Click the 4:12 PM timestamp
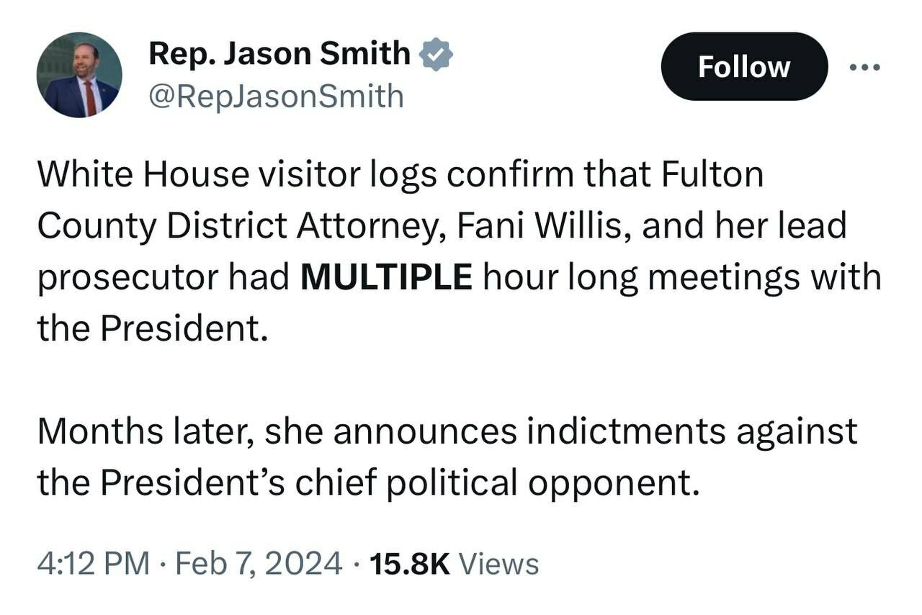The height and width of the screenshot is (615, 922). point(94,563)
